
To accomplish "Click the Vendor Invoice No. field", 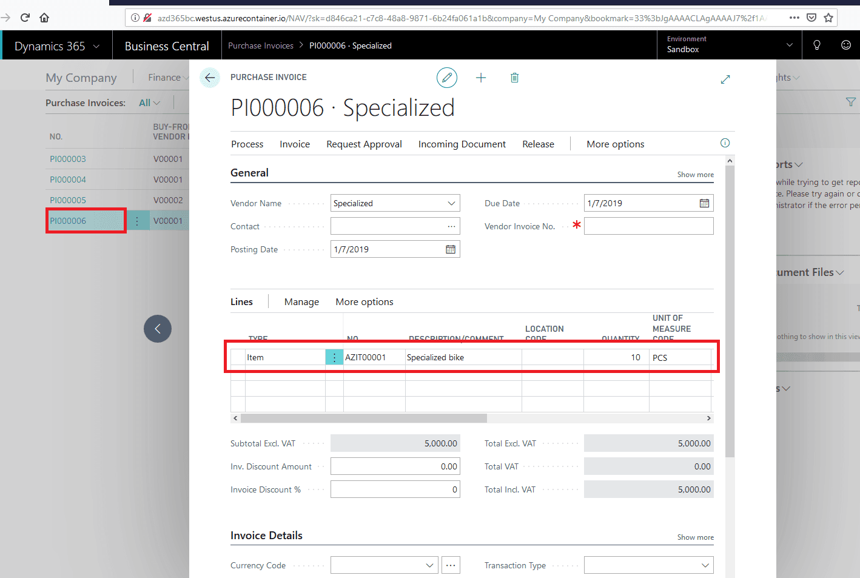I will (649, 226).
